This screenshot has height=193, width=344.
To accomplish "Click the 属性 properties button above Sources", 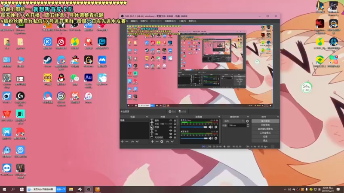I will [x=172, y=112].
